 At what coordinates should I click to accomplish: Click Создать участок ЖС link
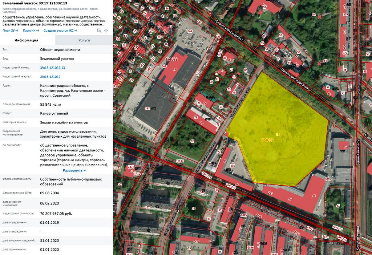[60, 31]
